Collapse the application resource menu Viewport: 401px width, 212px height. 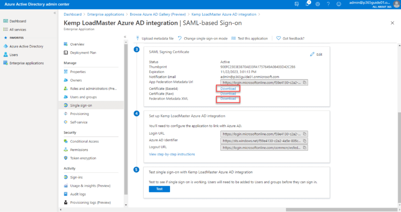125,37
